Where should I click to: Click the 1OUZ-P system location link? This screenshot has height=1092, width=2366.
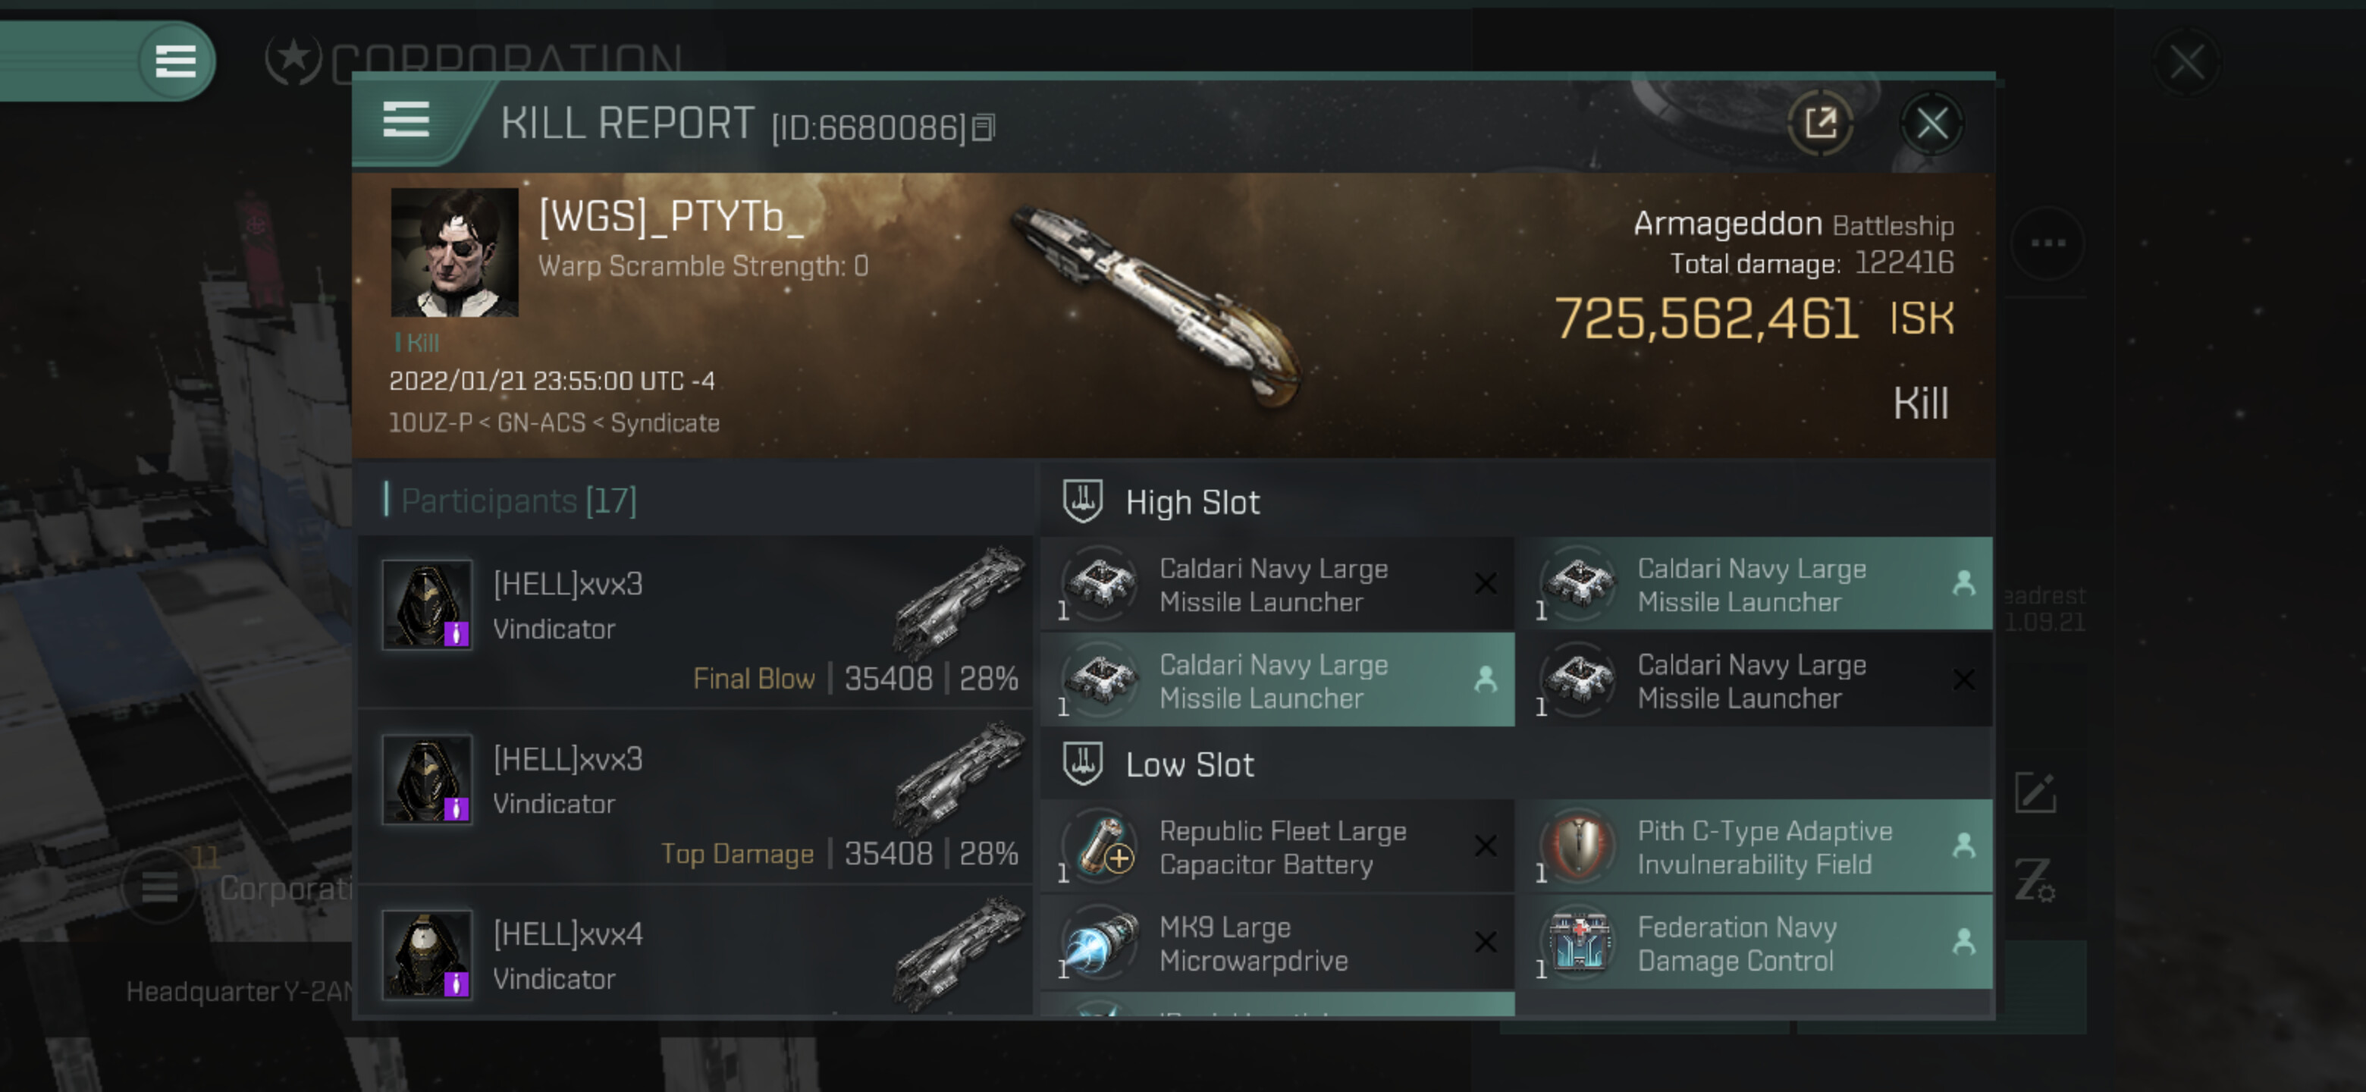[x=430, y=422]
